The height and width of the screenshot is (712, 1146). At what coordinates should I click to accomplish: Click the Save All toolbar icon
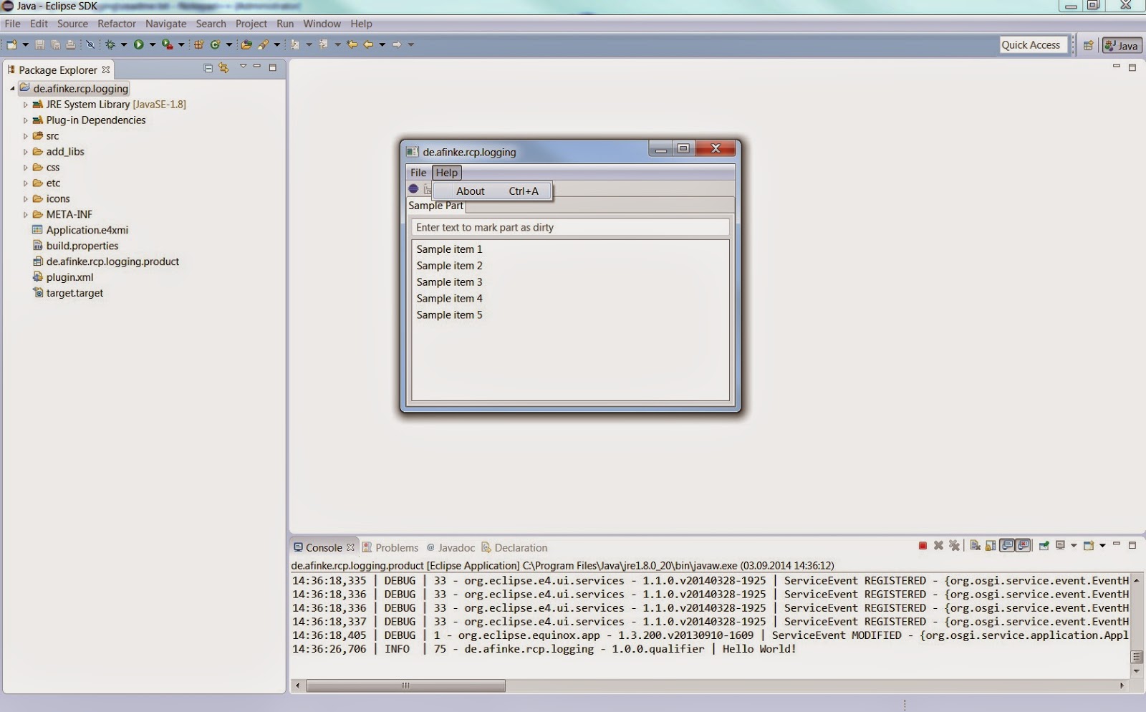55,44
